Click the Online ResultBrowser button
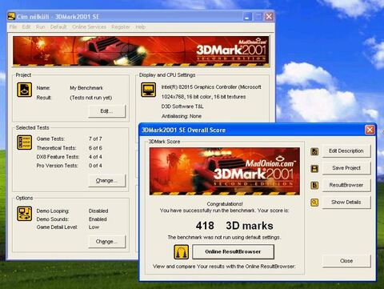The image size is (384, 289). 233,251
